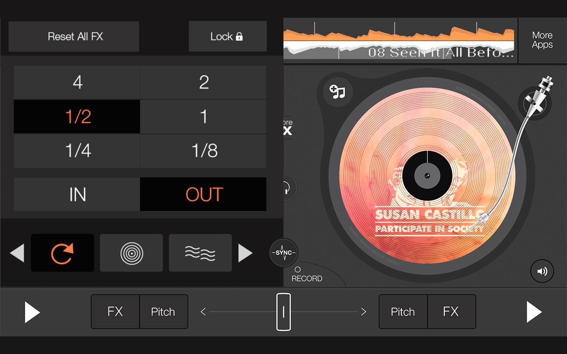
Task: Toggle the FX Lock button
Action: pyautogui.click(x=227, y=36)
